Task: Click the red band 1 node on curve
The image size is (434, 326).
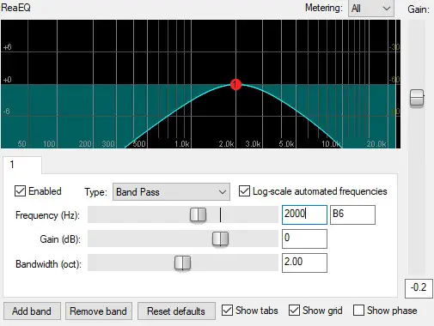Action: point(235,84)
